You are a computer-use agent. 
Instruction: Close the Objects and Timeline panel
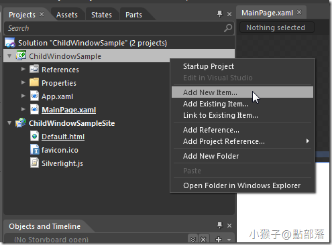click(229, 226)
